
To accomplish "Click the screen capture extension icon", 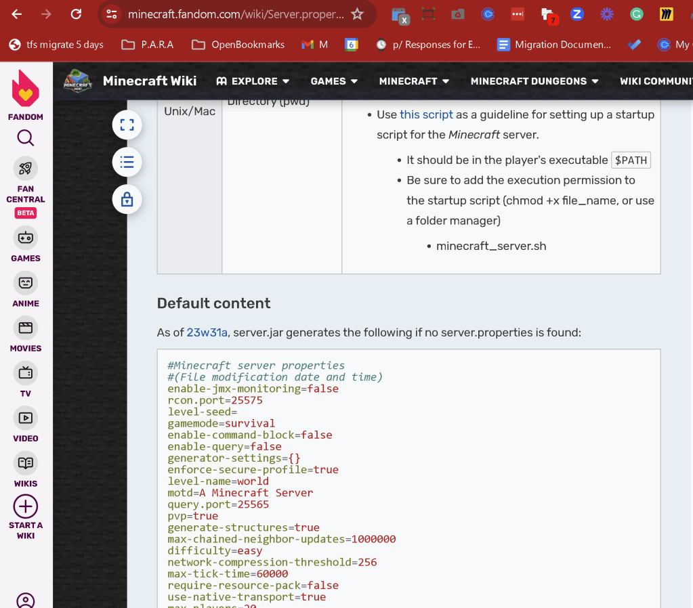I will pos(428,14).
